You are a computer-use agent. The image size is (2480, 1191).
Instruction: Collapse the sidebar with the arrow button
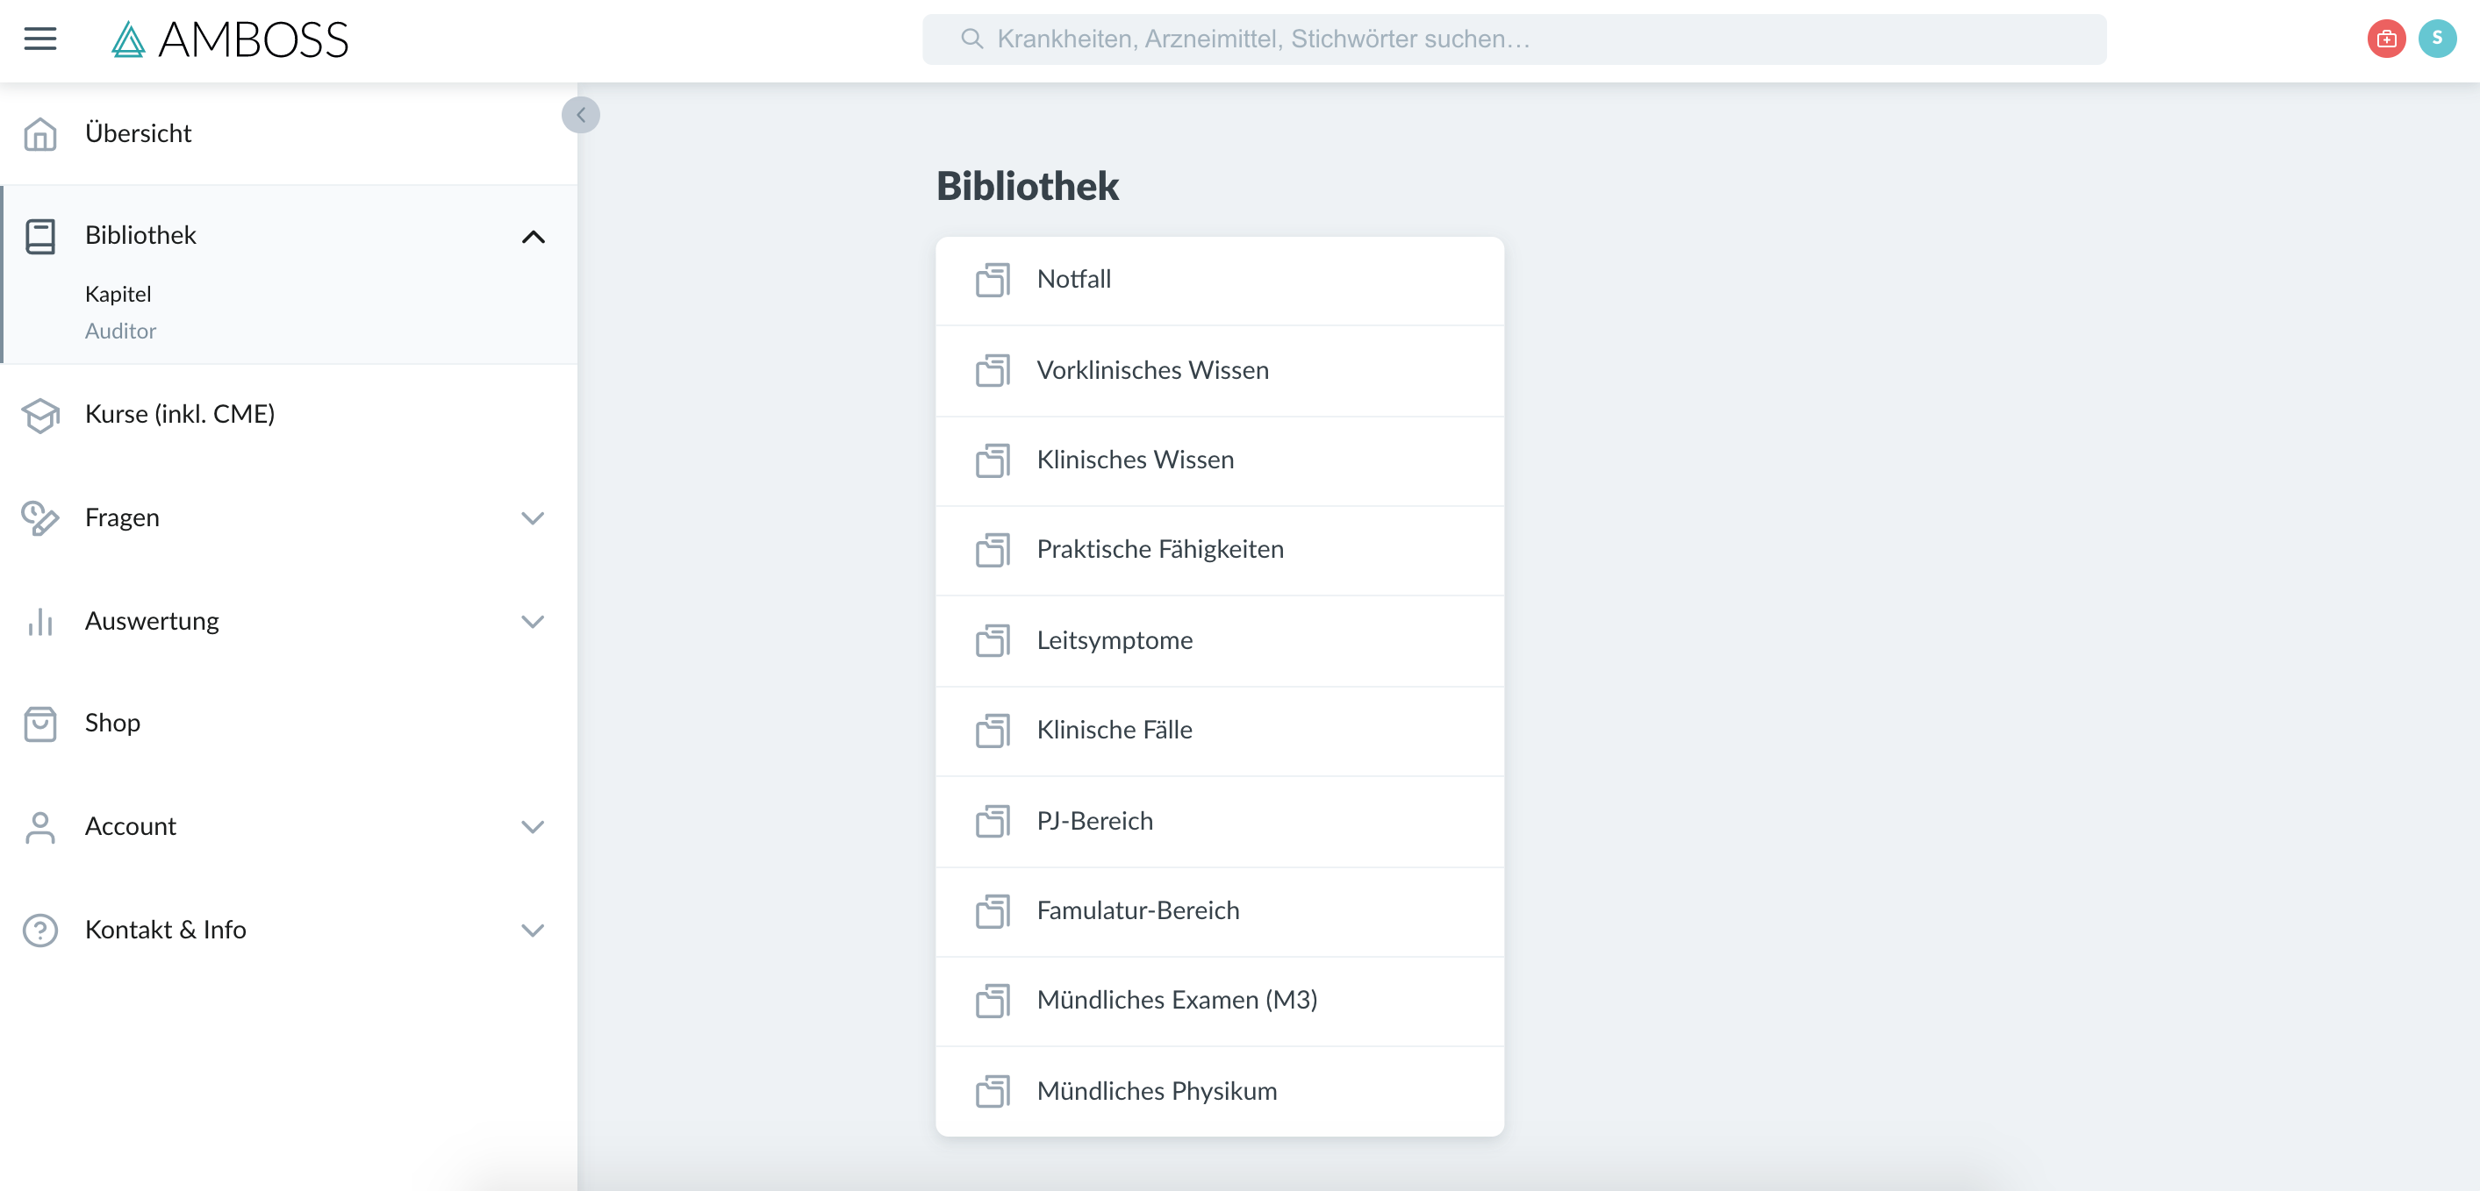coord(581,115)
